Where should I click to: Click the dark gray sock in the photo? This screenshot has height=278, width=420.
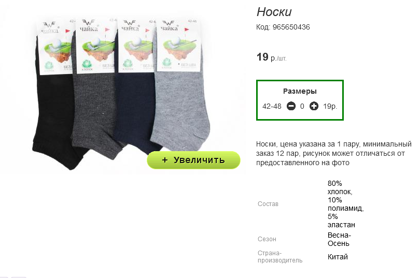pyautogui.click(x=94, y=112)
